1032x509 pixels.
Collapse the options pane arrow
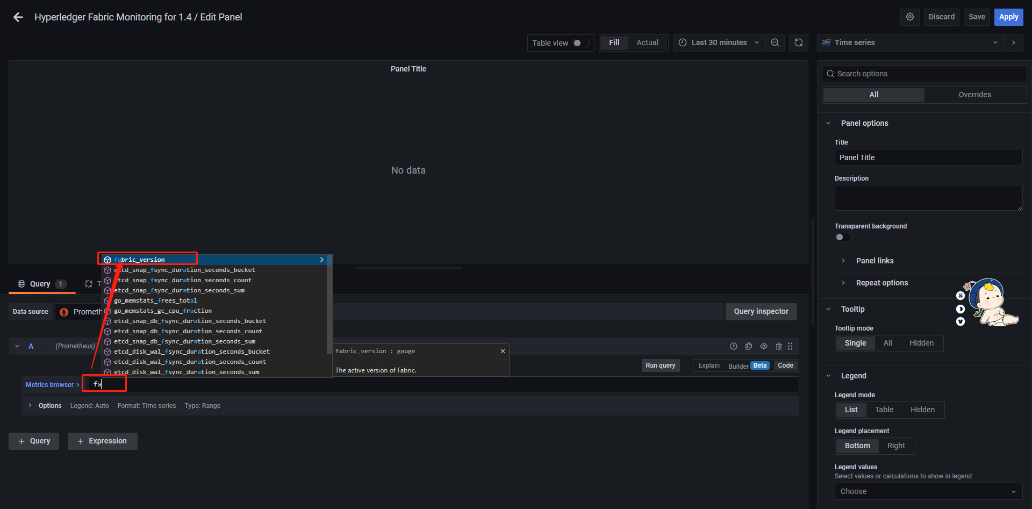coord(1014,43)
